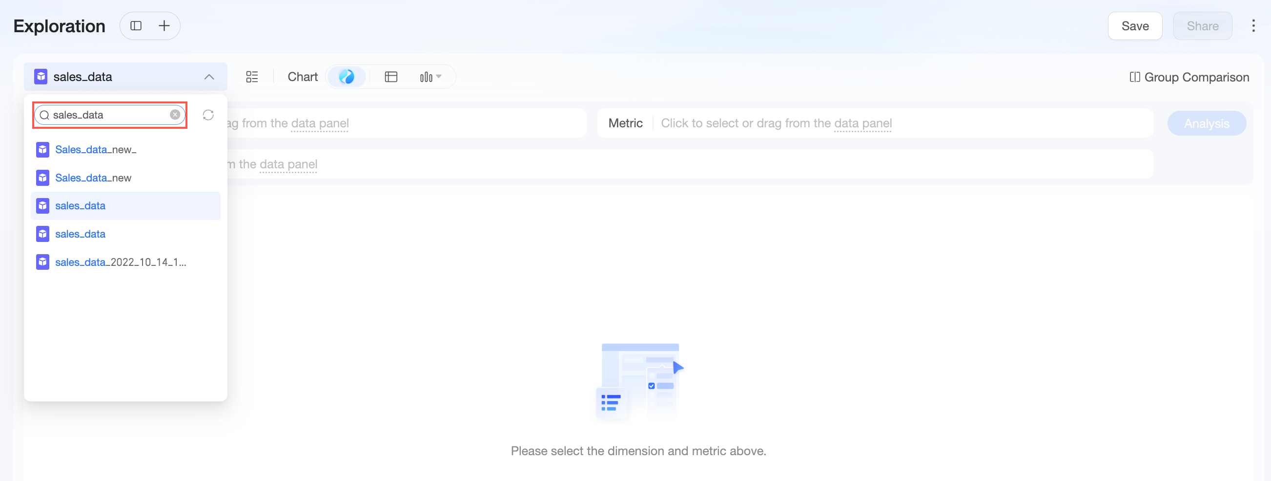1271x481 pixels.
Task: Select the smart chart mode icon
Action: 347,77
